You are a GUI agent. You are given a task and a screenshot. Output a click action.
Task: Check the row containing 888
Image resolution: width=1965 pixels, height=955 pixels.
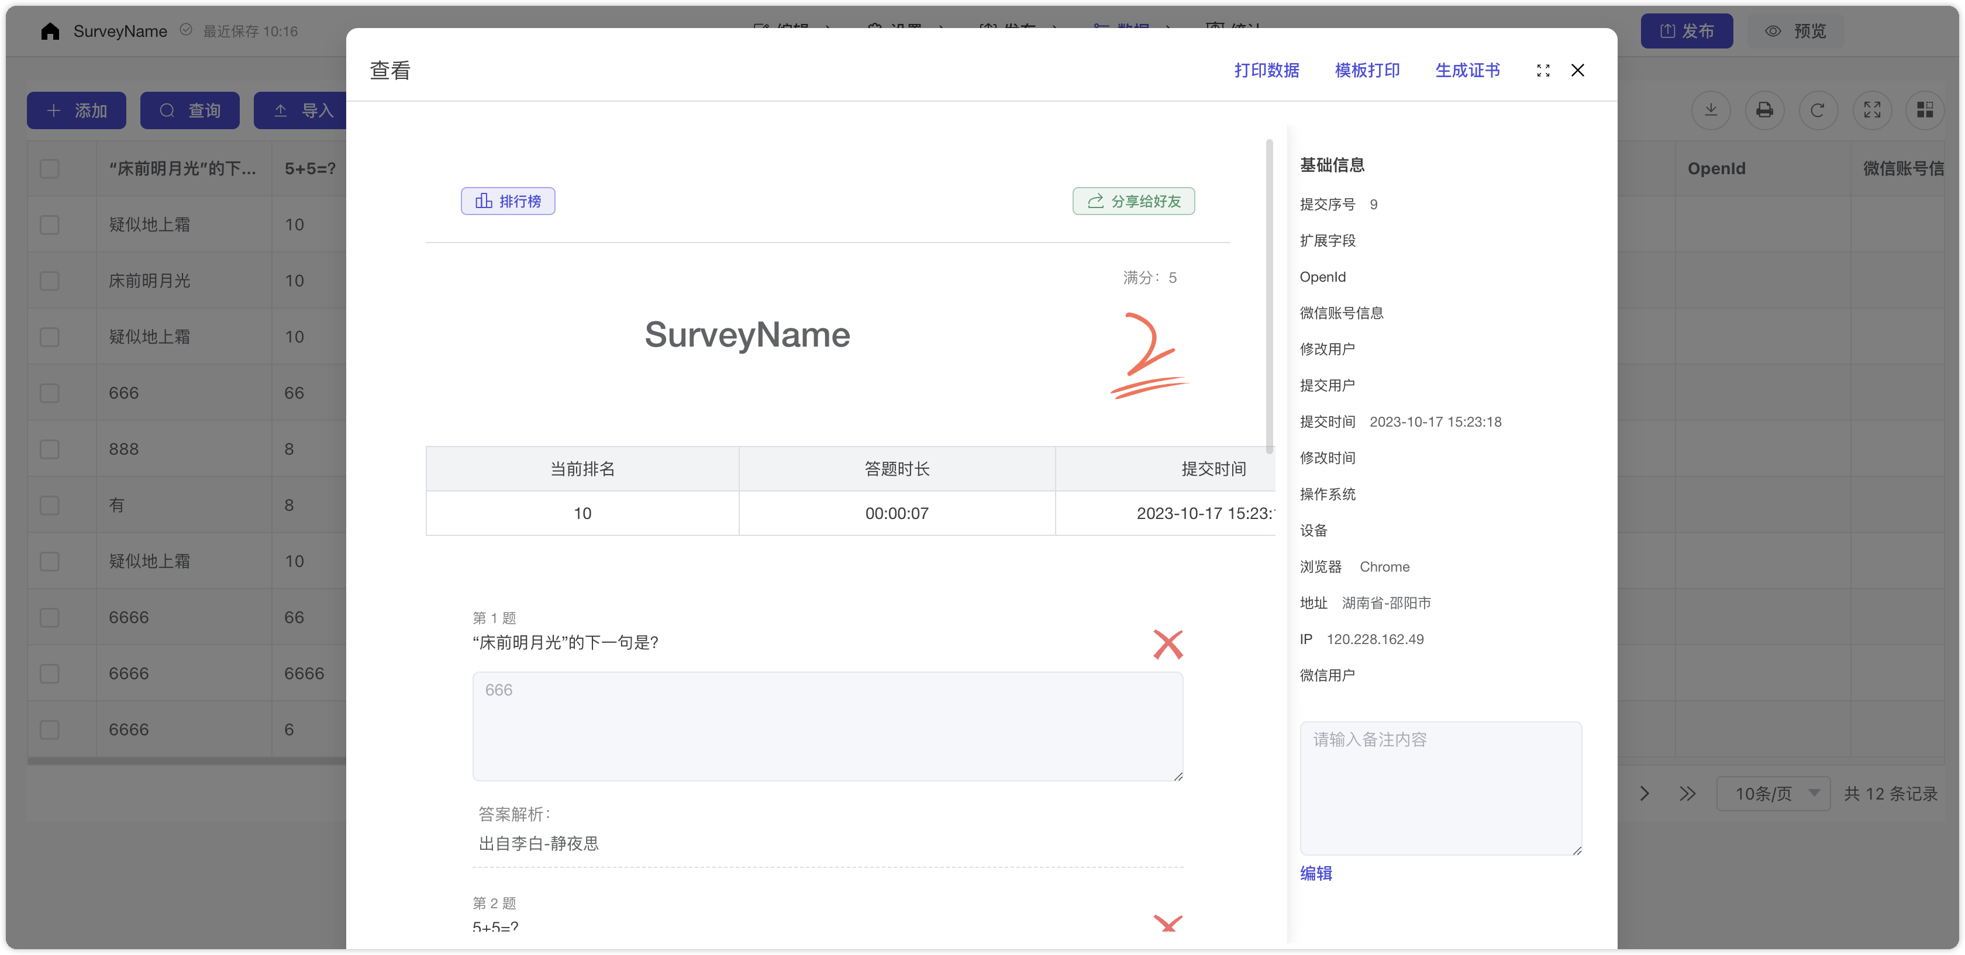coord(50,449)
